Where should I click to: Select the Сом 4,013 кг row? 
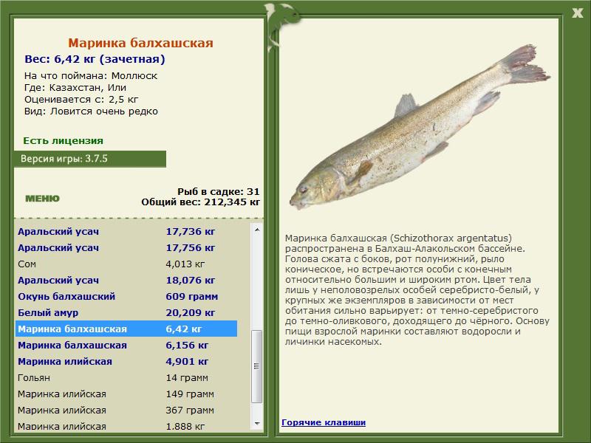tap(126, 264)
